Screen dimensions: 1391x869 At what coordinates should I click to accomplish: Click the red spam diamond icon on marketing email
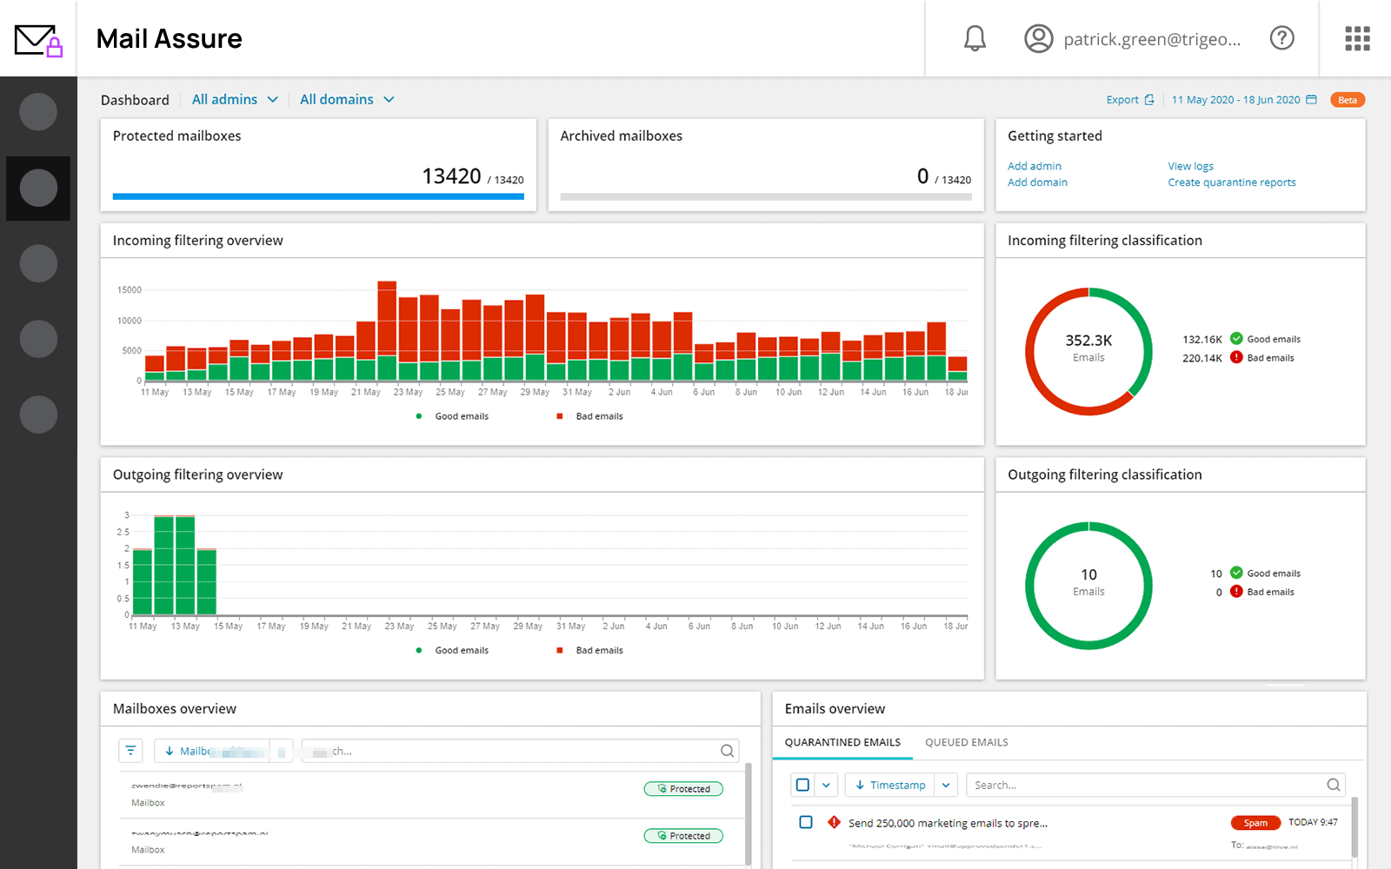[x=834, y=822]
